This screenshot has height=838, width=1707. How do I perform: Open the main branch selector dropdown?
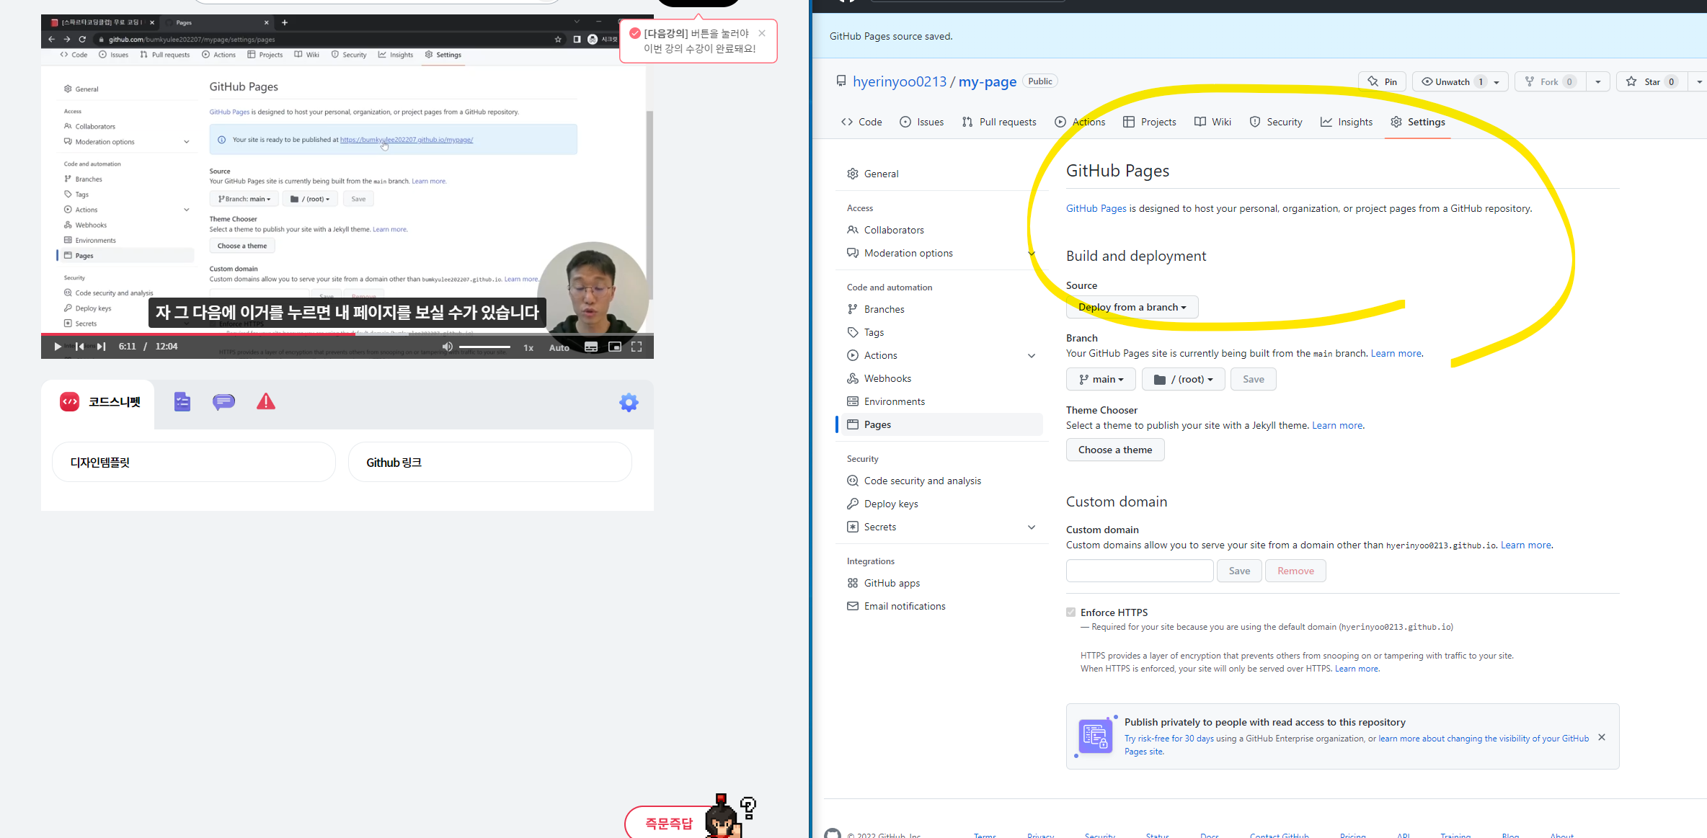1101,379
